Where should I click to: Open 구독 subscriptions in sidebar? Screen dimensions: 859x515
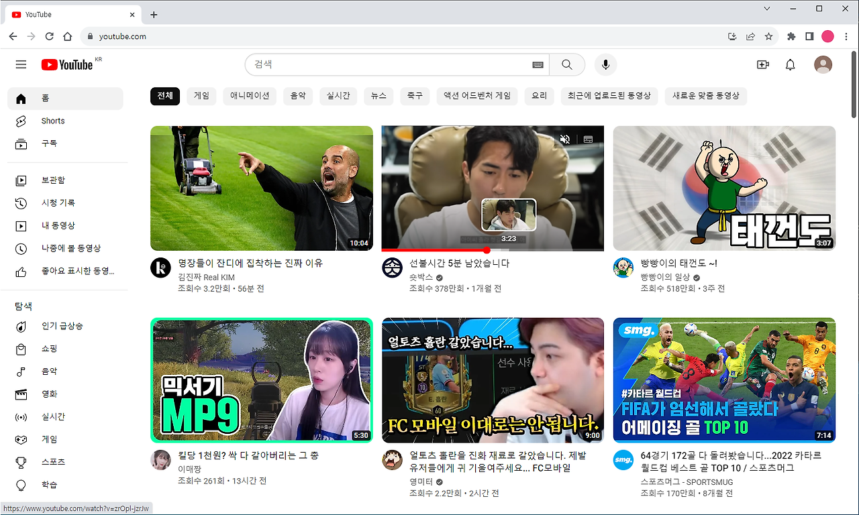[x=65, y=144]
